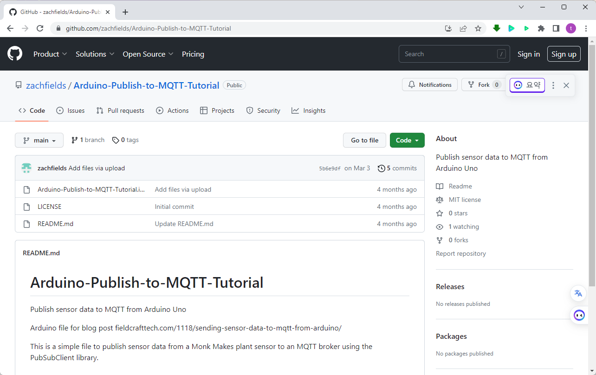The image size is (596, 375).
Task: View the 1 branch link
Action: (88, 140)
